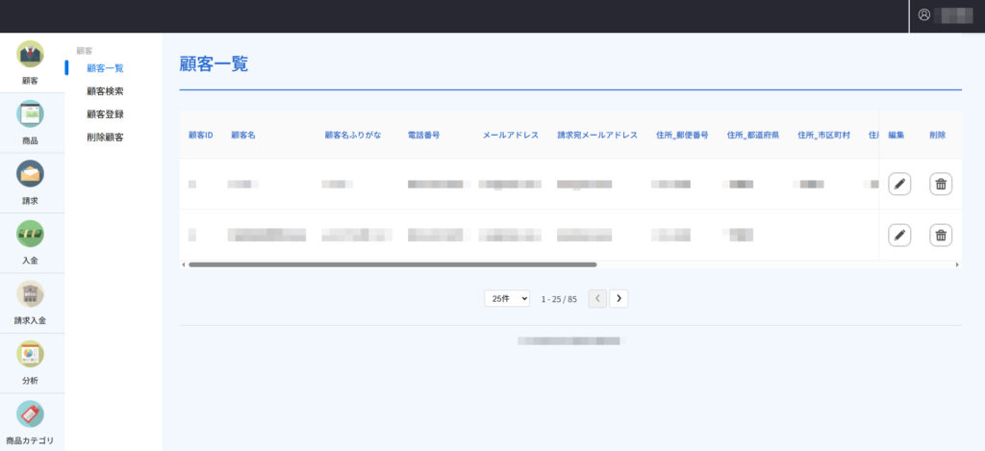
Task: Open the 入金 money icon
Action: click(x=31, y=234)
